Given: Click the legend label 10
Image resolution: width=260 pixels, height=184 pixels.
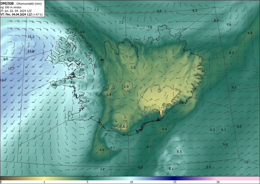Looking at the screenshot, I should 132,182.
